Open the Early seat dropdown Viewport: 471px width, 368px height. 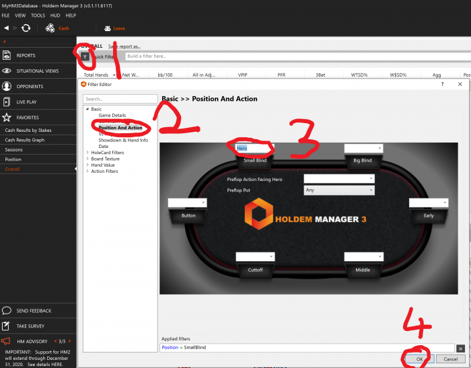coord(429,203)
